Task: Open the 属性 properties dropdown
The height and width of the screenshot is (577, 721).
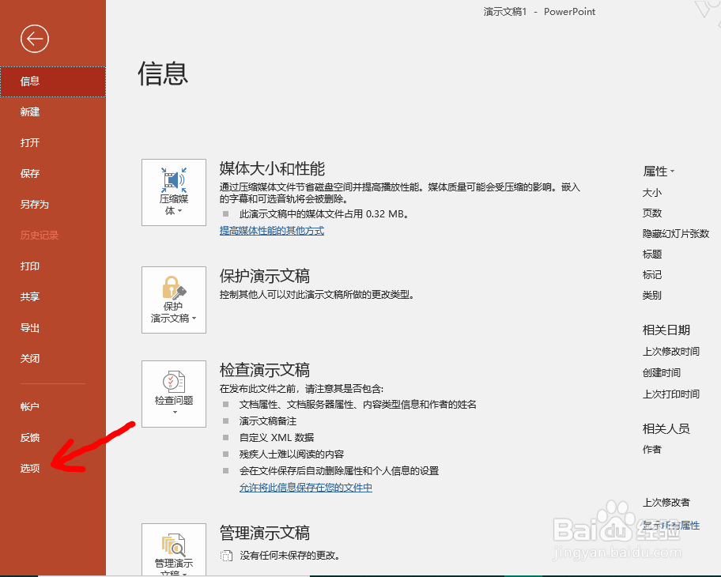Action: [659, 170]
